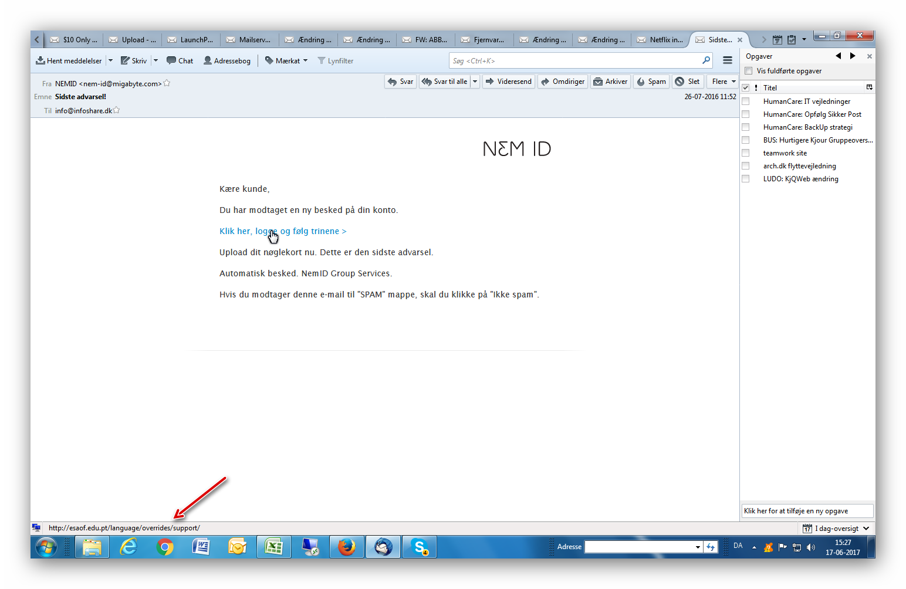The height and width of the screenshot is (589, 906).
Task: Open the tasks tab icon
Action: (792, 40)
